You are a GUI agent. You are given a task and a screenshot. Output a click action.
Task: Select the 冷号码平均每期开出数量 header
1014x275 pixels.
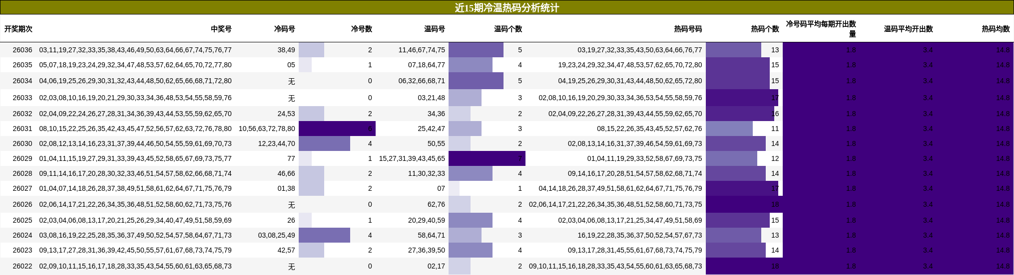click(821, 29)
